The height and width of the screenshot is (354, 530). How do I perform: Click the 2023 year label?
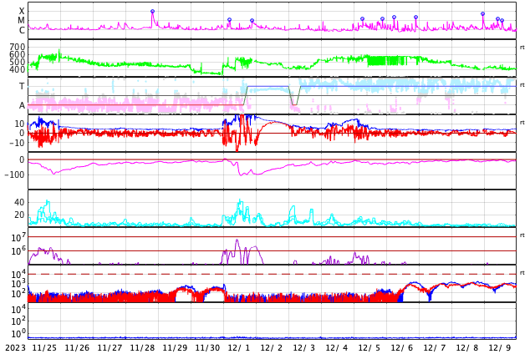[x=15, y=348]
